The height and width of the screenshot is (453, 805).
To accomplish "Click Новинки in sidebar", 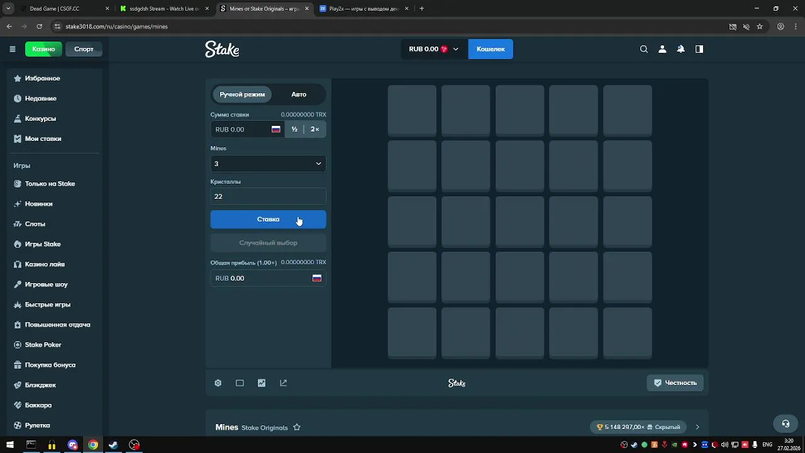I will tap(38, 204).
